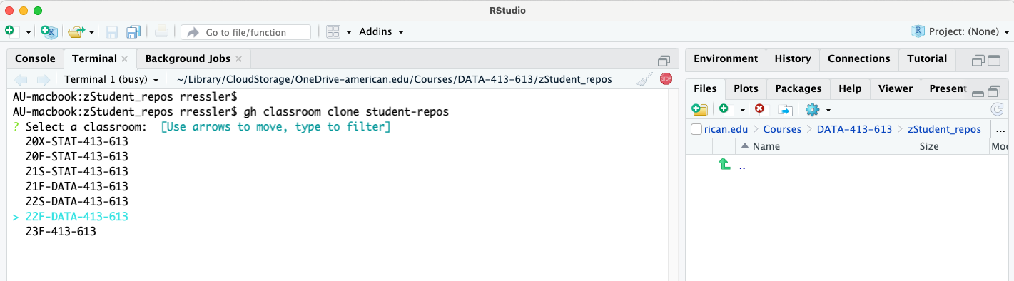Create a new R project icon

49,31
